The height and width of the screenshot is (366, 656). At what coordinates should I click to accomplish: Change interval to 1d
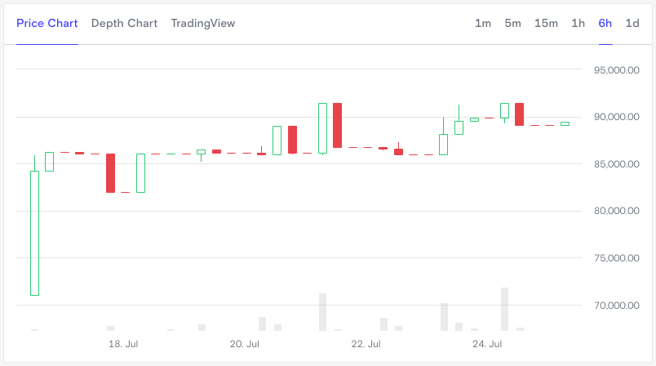[x=632, y=23]
